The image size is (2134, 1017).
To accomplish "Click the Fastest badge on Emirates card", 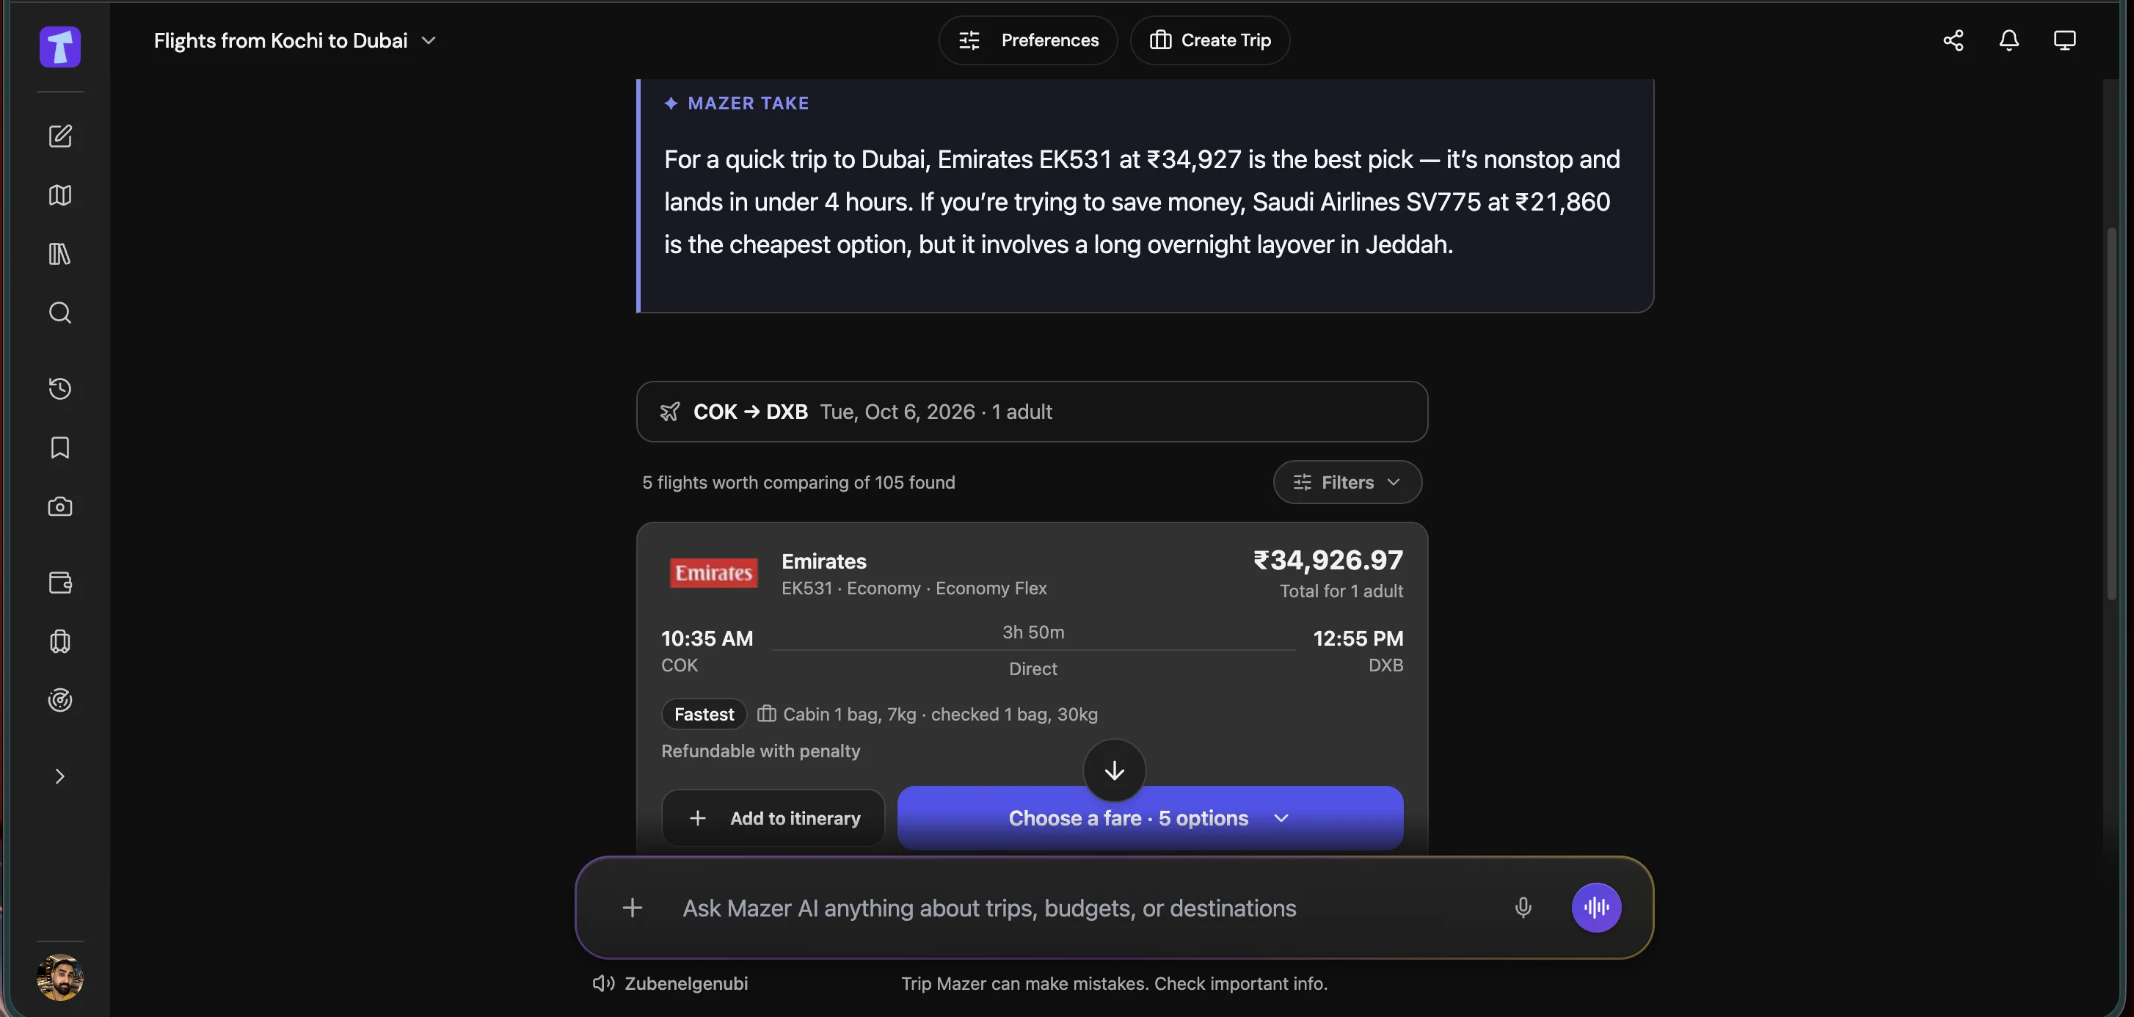I will pyautogui.click(x=704, y=714).
